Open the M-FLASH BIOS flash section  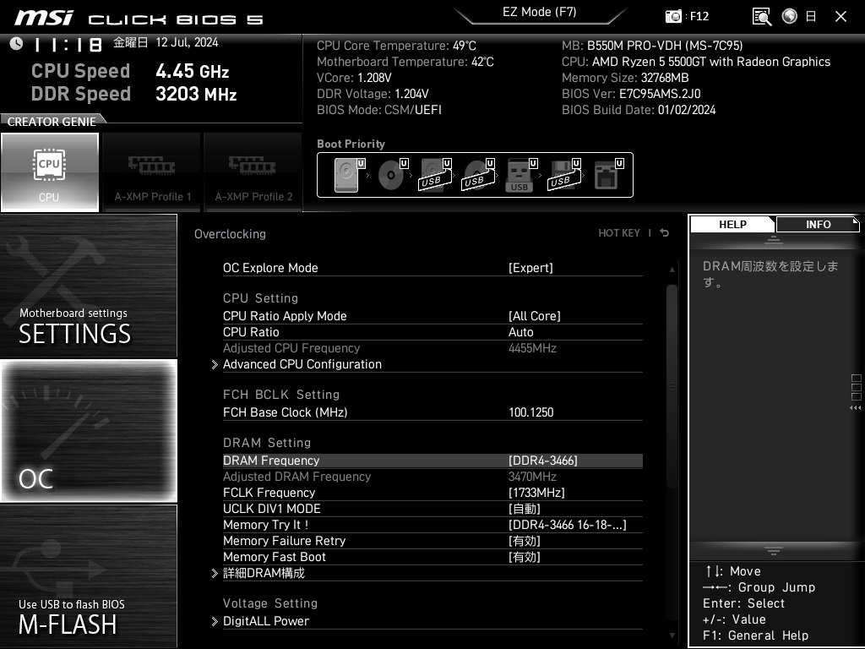pyautogui.click(x=88, y=575)
